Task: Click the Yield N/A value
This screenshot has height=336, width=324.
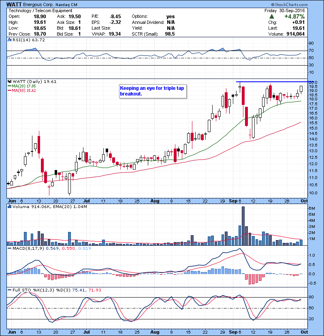Action: (171, 28)
